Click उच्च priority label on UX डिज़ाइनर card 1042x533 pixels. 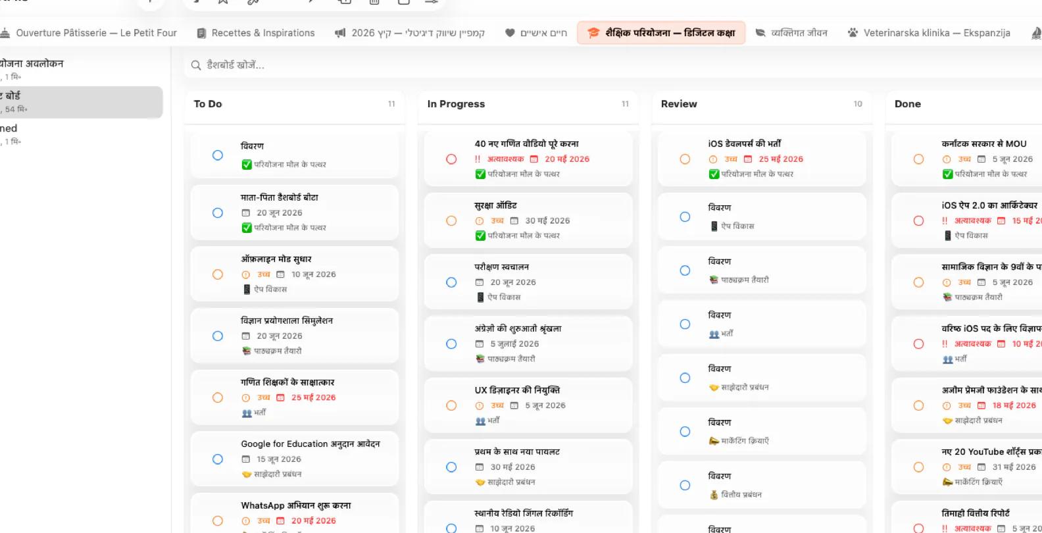[497, 406]
